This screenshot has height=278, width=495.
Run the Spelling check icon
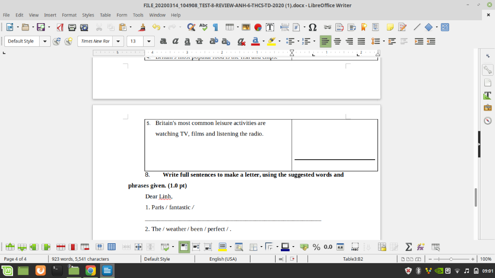(204, 28)
